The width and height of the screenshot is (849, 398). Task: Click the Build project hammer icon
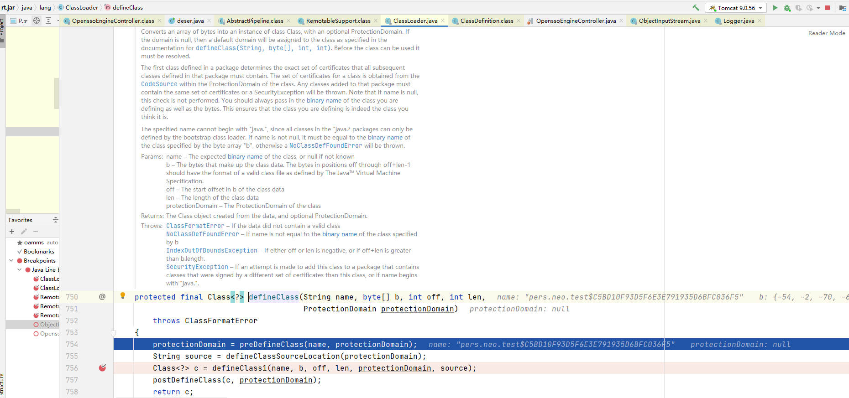click(x=696, y=8)
